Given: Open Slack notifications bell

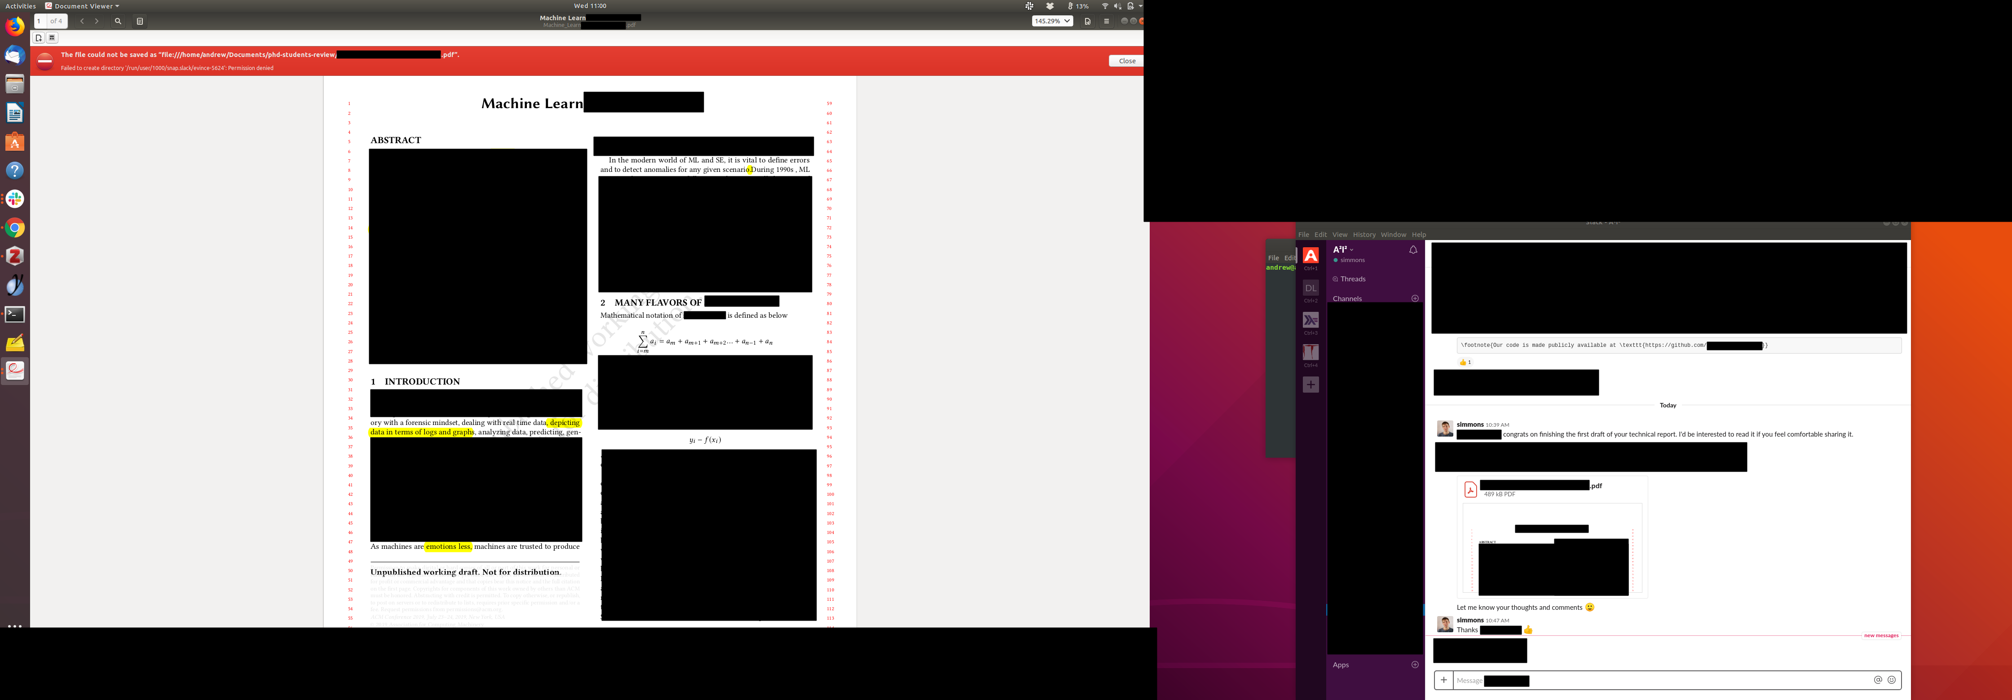Looking at the screenshot, I should click(1412, 250).
